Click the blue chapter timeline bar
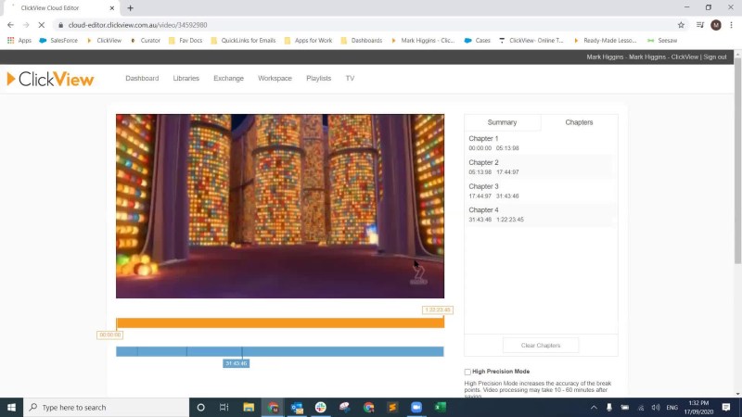The height and width of the screenshot is (417, 742). [280, 351]
